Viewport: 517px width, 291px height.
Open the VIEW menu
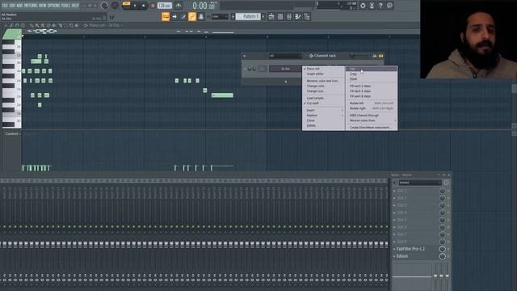tap(43, 6)
